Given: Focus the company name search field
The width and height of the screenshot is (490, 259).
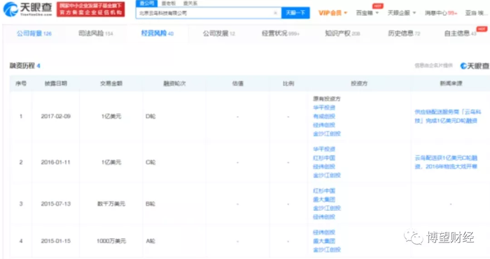Looking at the screenshot, I should click(202, 13).
